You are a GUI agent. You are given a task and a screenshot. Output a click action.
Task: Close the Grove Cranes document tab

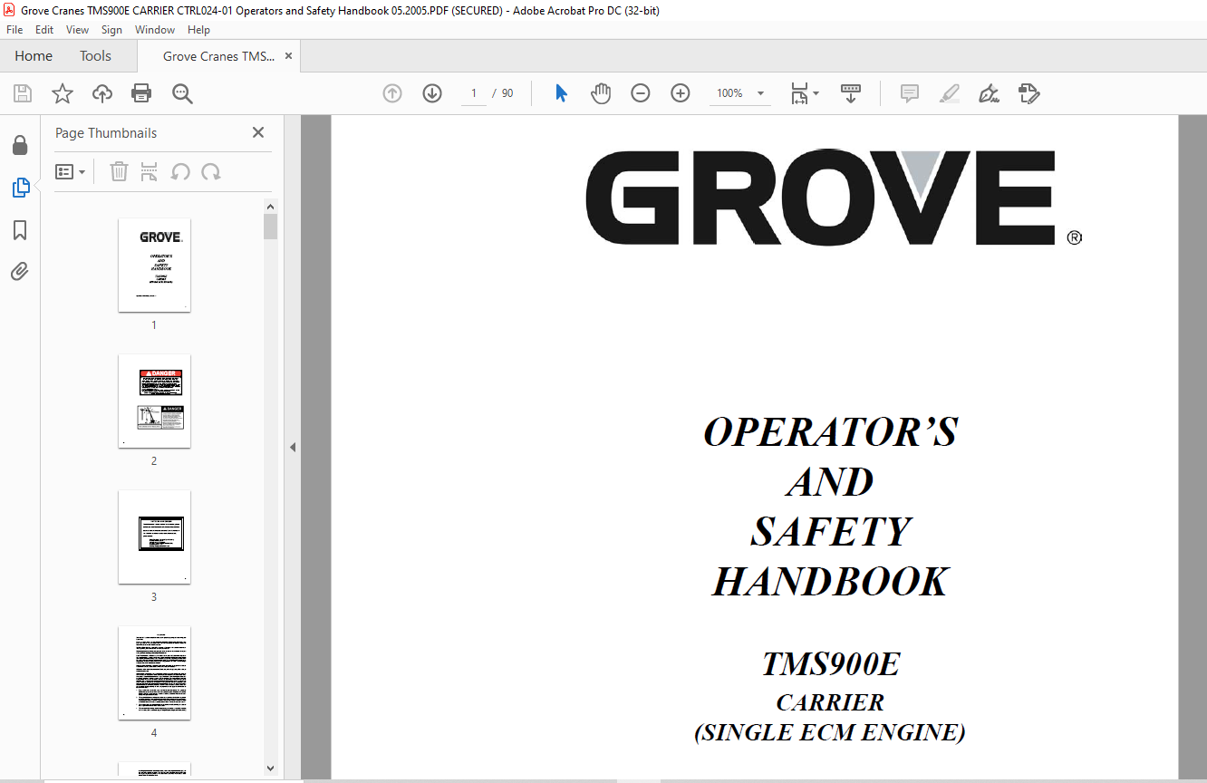tap(289, 56)
